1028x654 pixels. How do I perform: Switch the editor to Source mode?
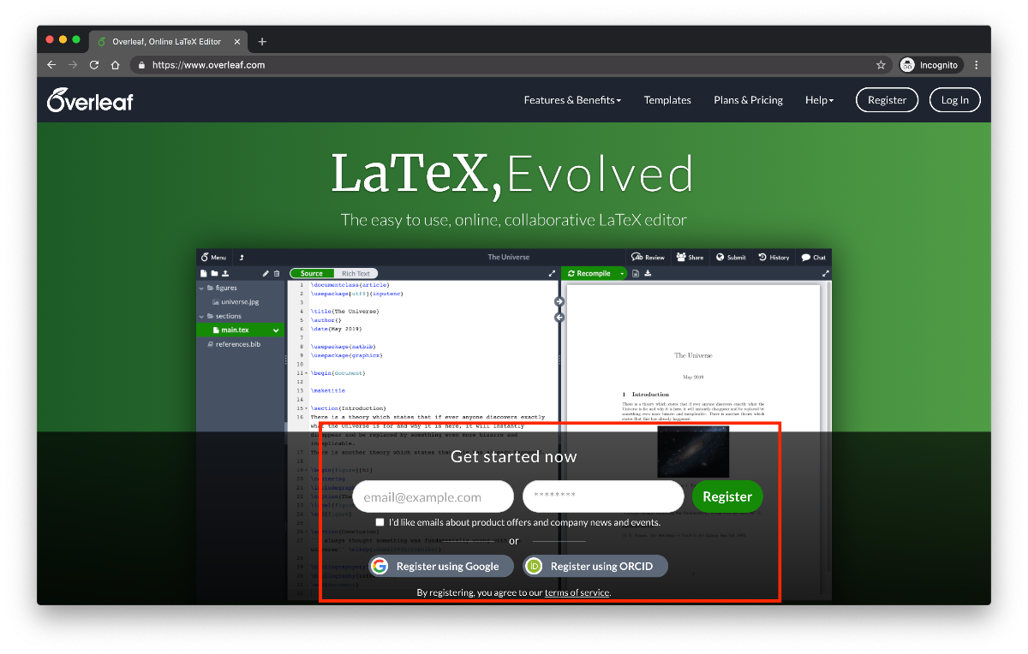[x=312, y=274]
